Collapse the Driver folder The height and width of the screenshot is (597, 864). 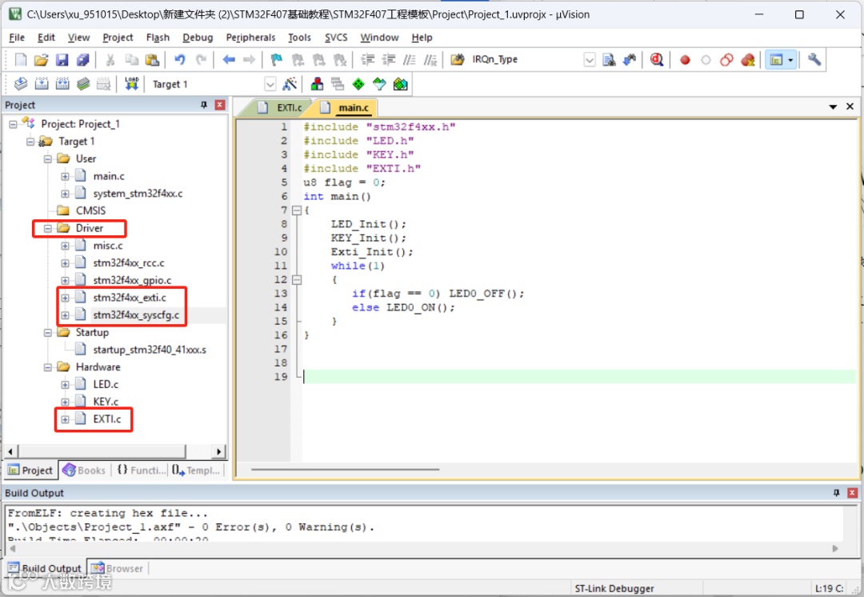pyautogui.click(x=47, y=229)
